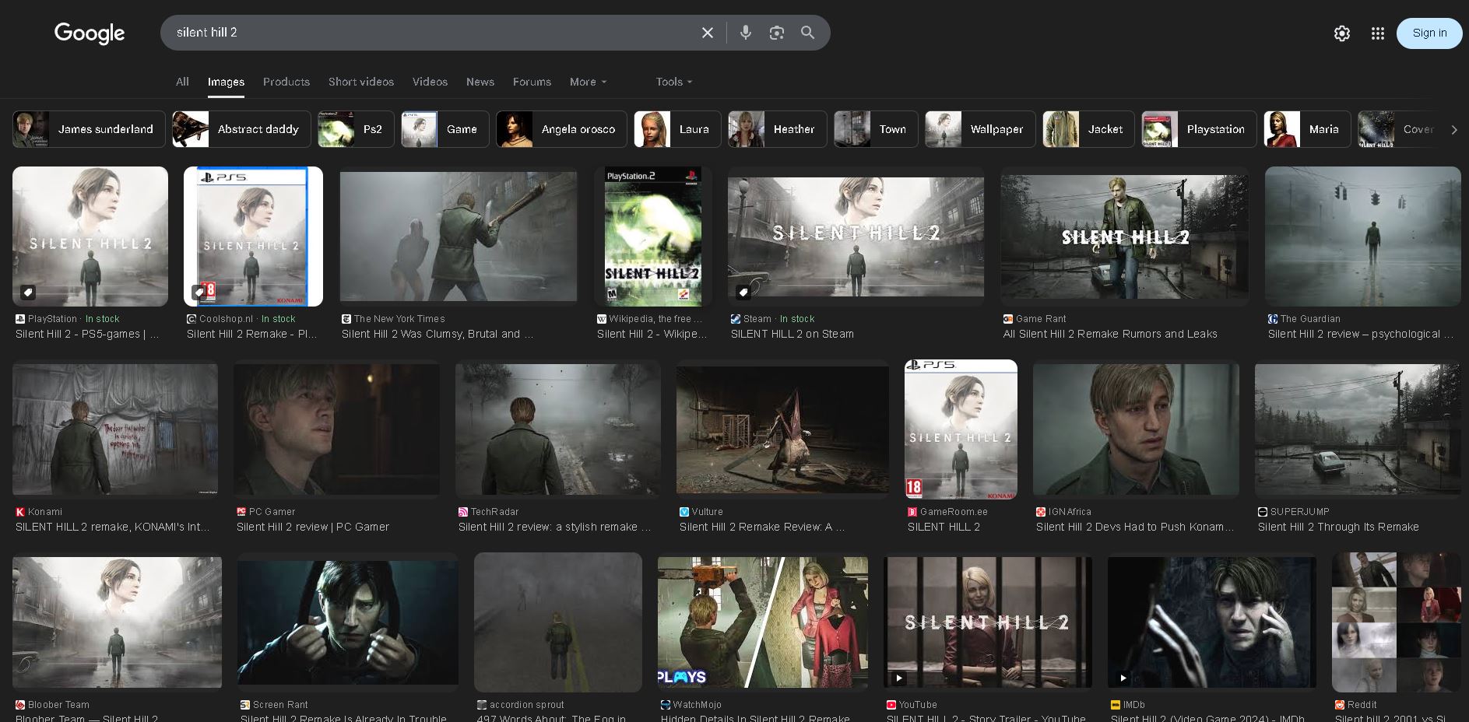This screenshot has height=722, width=1469.
Task: Open the Google apps grid icon
Action: 1377,33
